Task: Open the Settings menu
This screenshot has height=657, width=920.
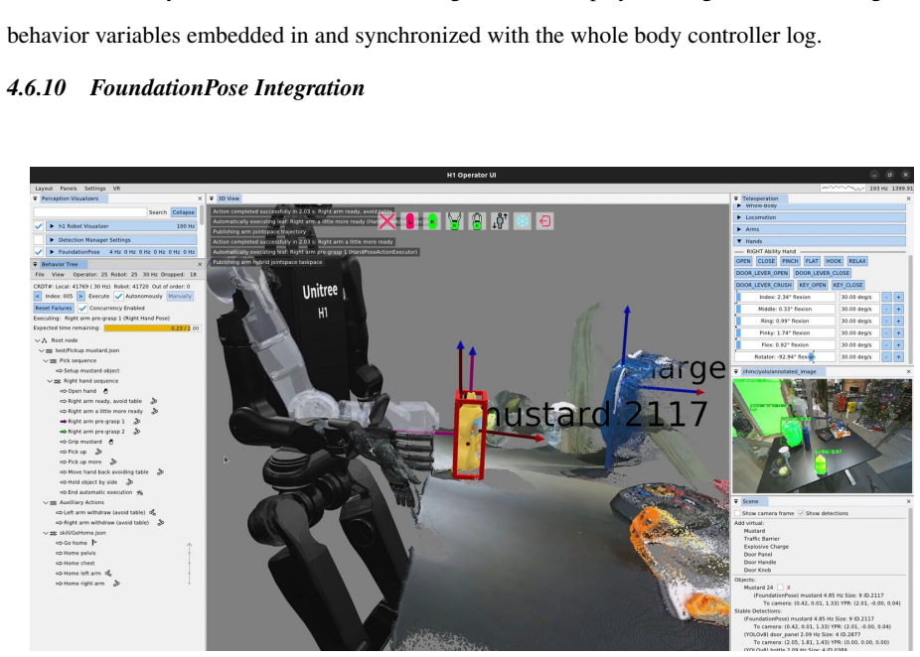Action: coord(94,189)
